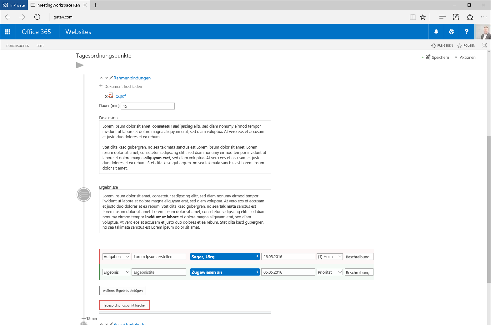Click Speichern to save

[437, 57]
